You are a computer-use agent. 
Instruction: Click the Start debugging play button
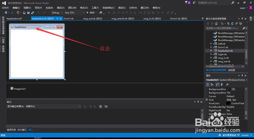point(87,12)
